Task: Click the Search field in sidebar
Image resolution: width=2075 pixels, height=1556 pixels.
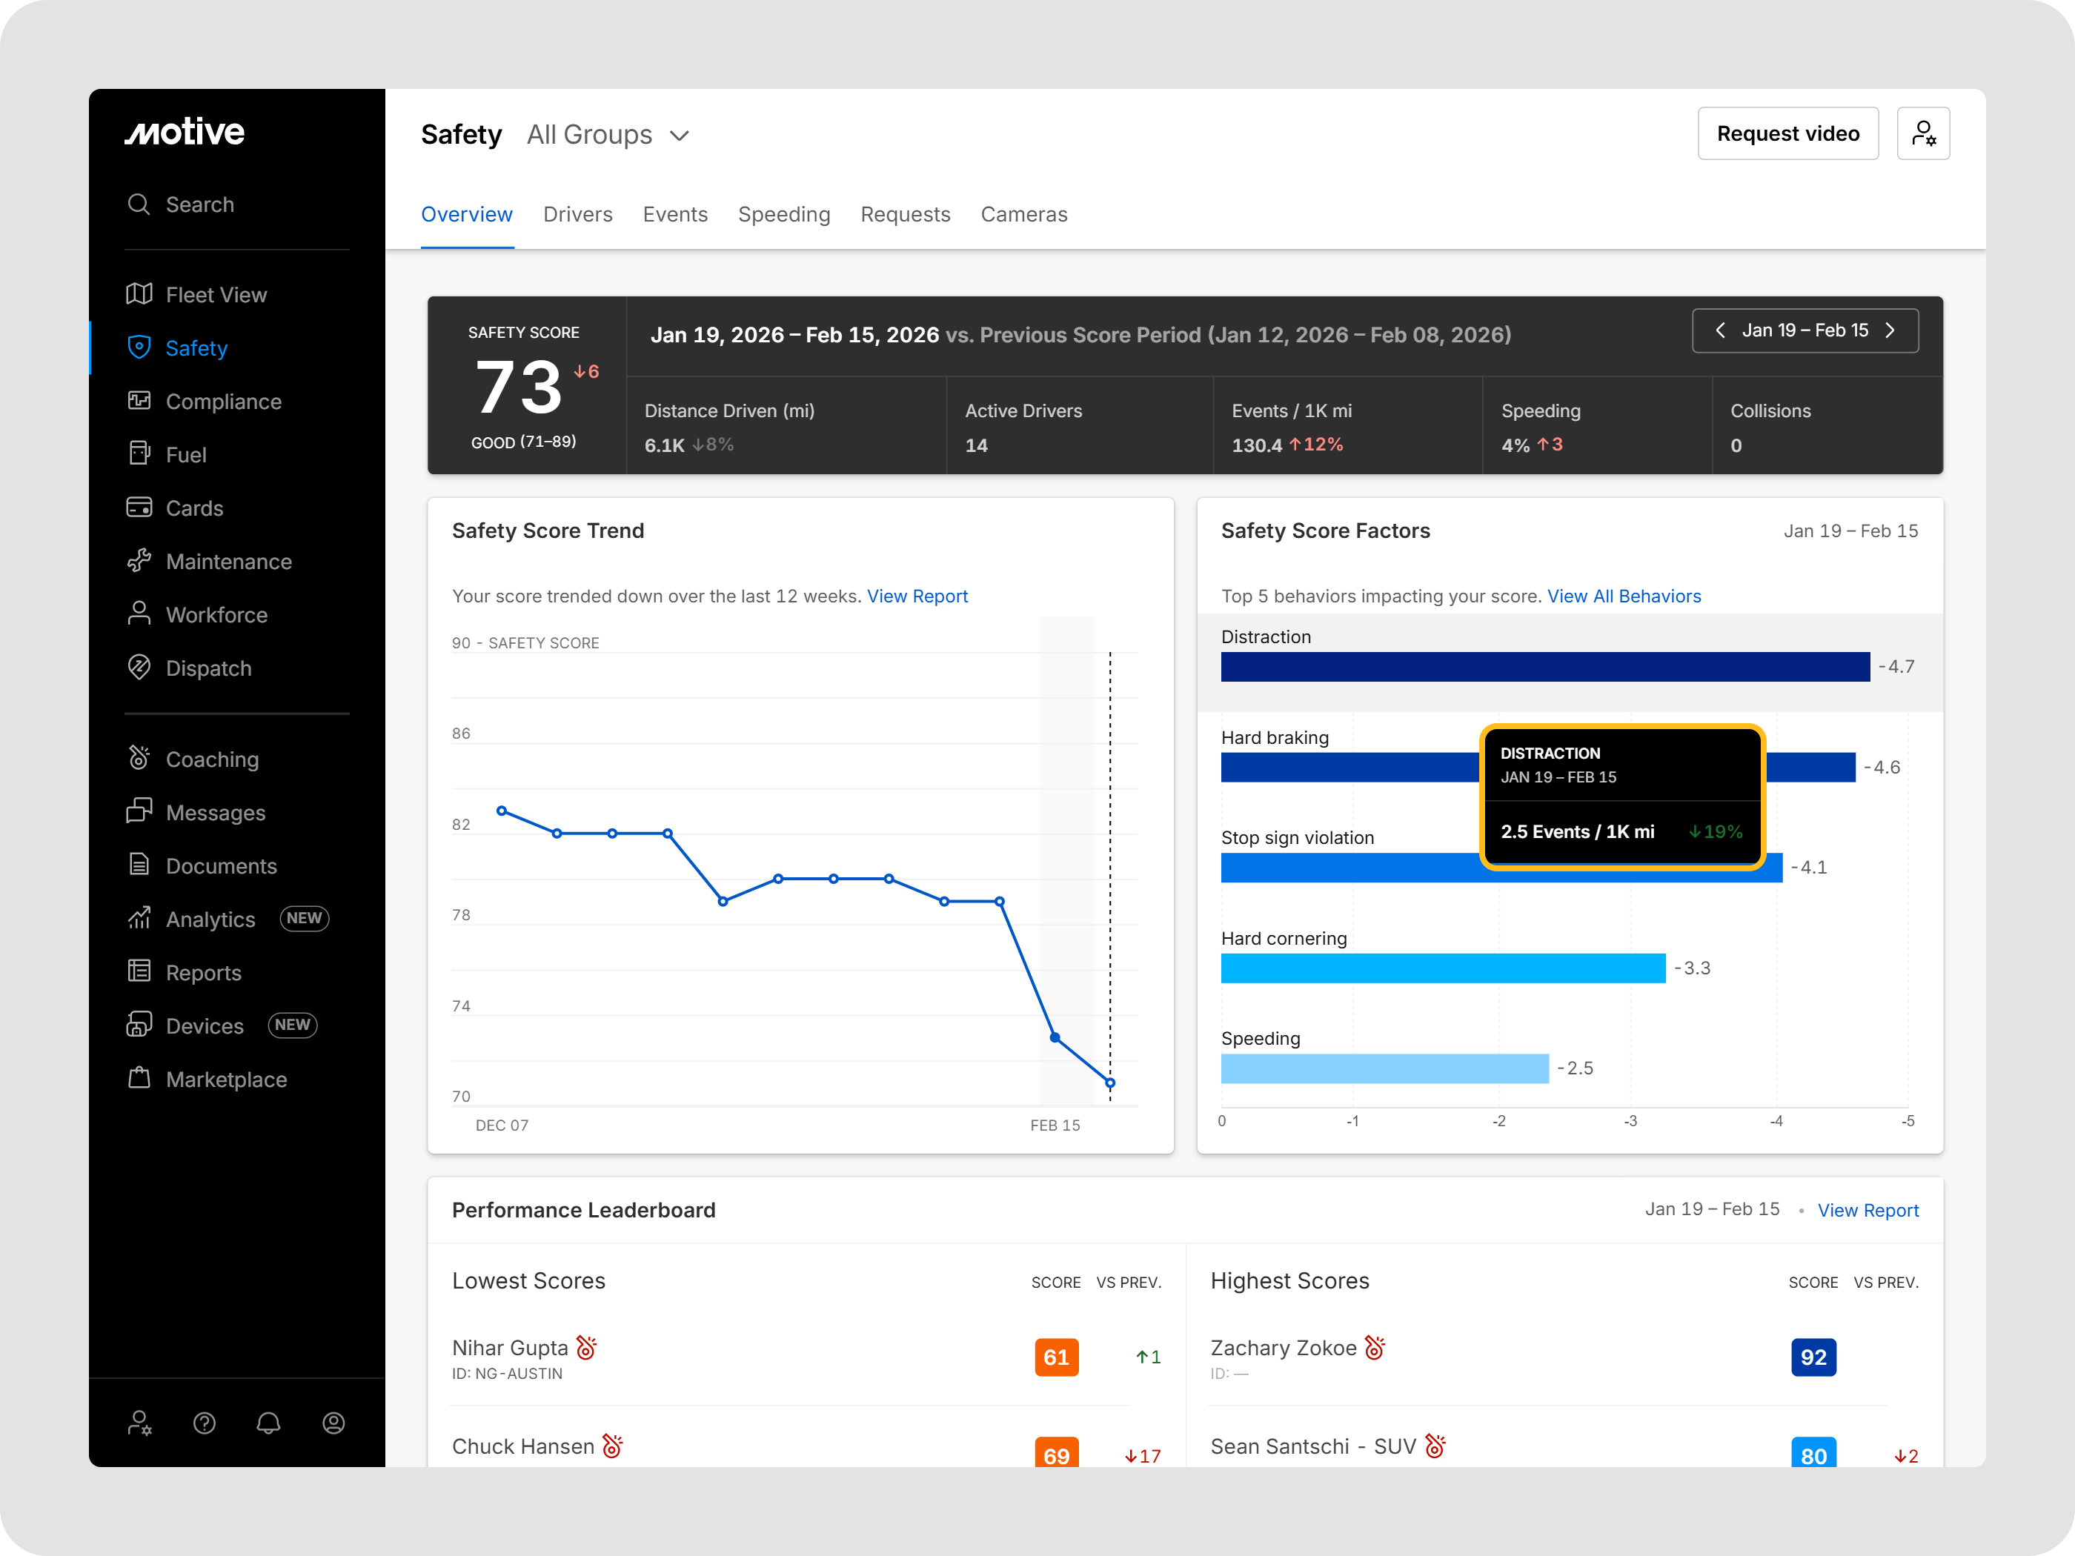Action: (x=200, y=205)
